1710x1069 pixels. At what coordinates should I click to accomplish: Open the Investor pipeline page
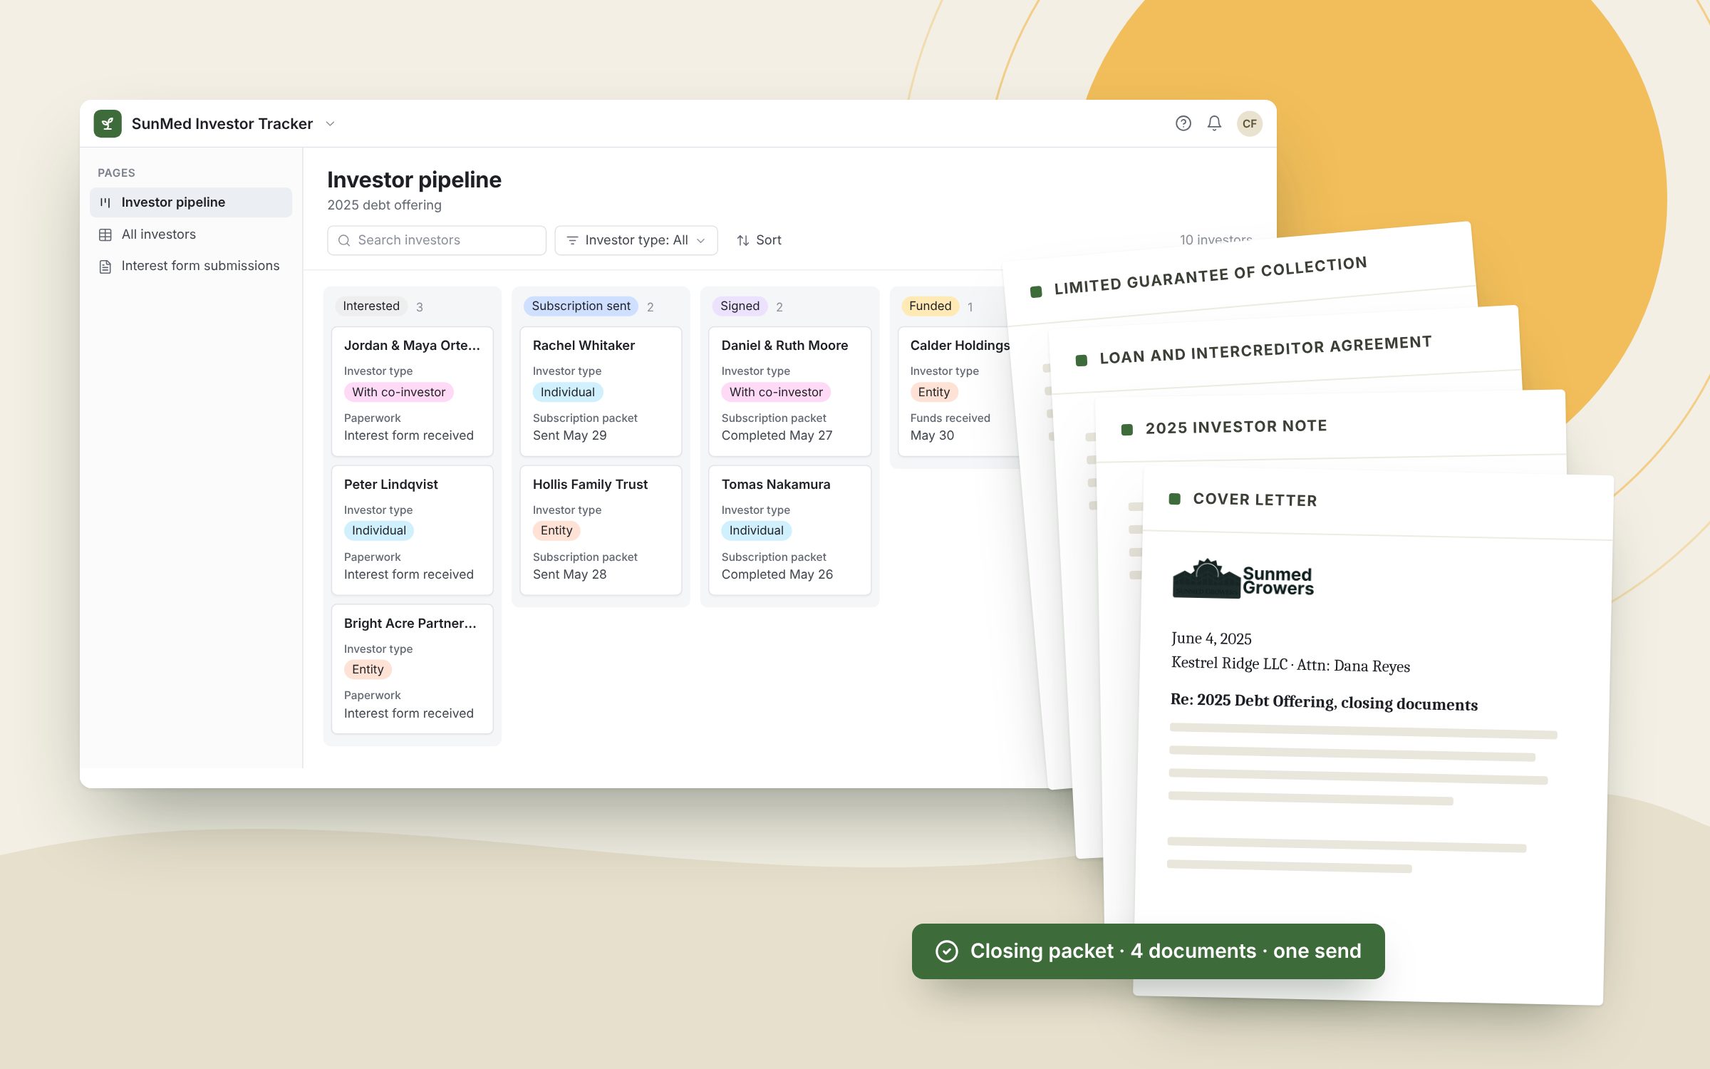(x=191, y=202)
